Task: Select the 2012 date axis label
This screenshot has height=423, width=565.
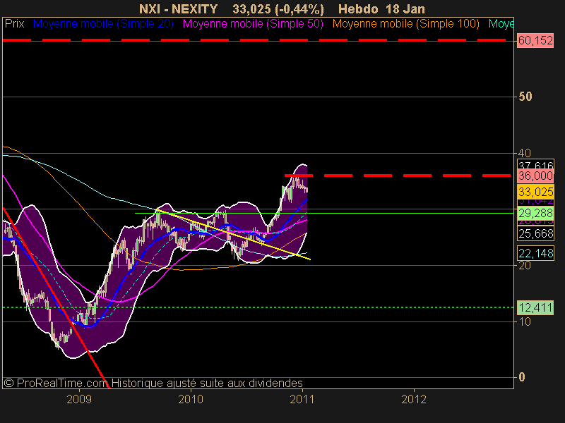Action: [x=414, y=399]
